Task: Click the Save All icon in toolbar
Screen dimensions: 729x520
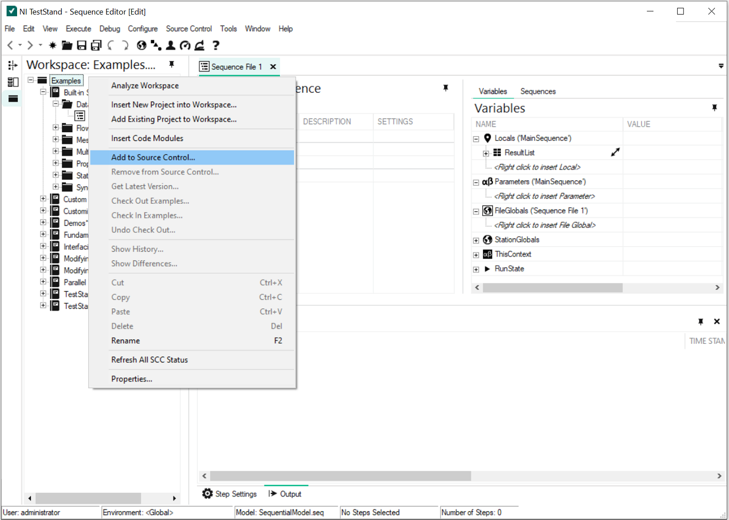Action: 96,45
